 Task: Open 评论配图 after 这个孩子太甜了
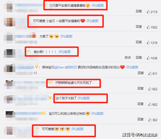[x=84, y=98]
